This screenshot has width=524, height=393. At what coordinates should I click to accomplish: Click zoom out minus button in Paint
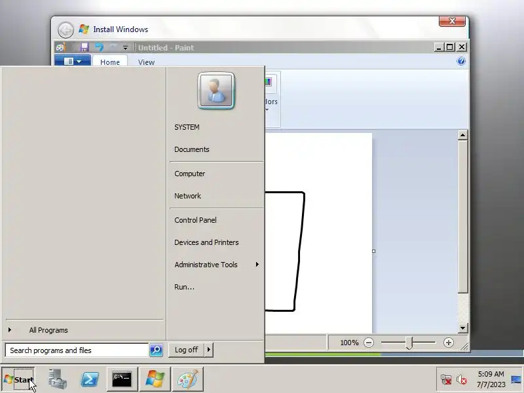pos(369,343)
